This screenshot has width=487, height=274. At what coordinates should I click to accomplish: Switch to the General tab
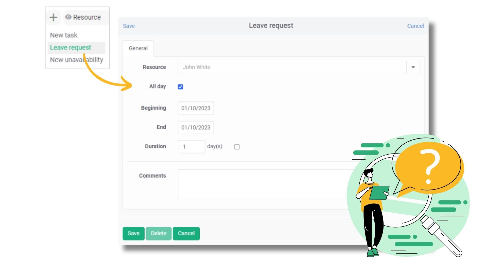138,48
